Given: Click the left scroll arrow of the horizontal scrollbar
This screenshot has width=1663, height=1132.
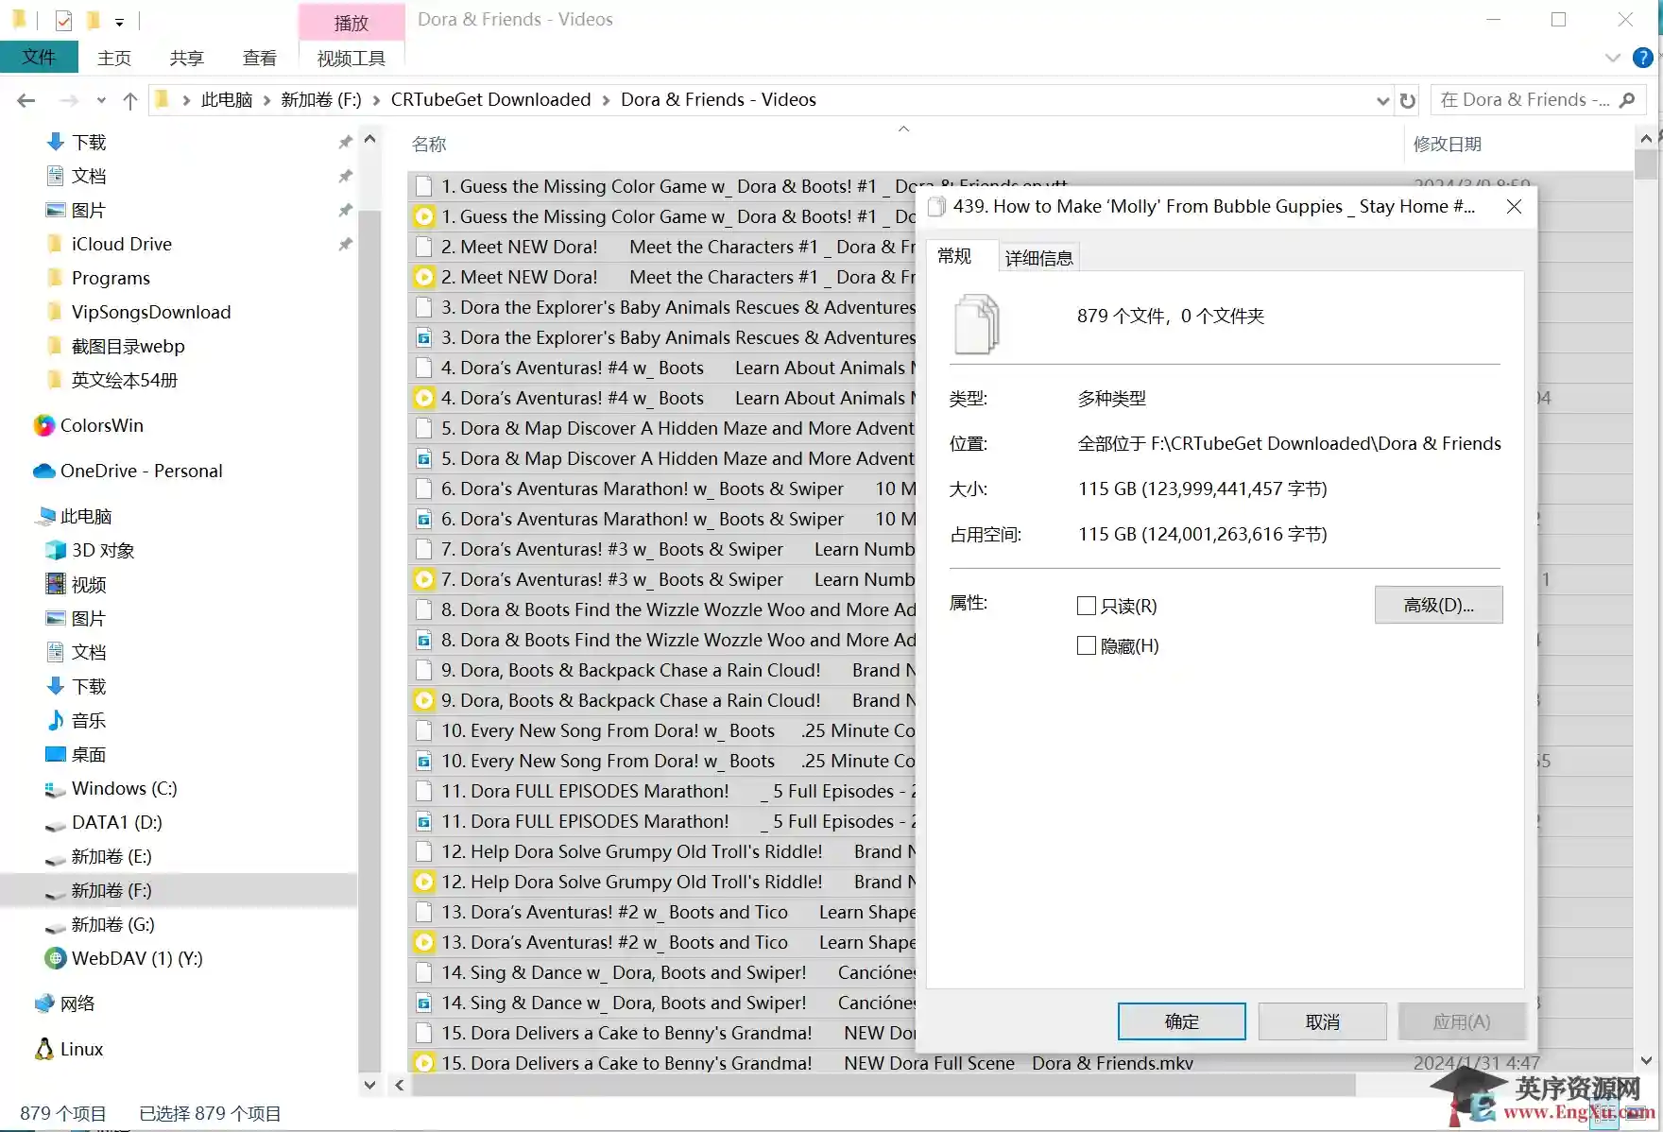Looking at the screenshot, I should point(400,1085).
